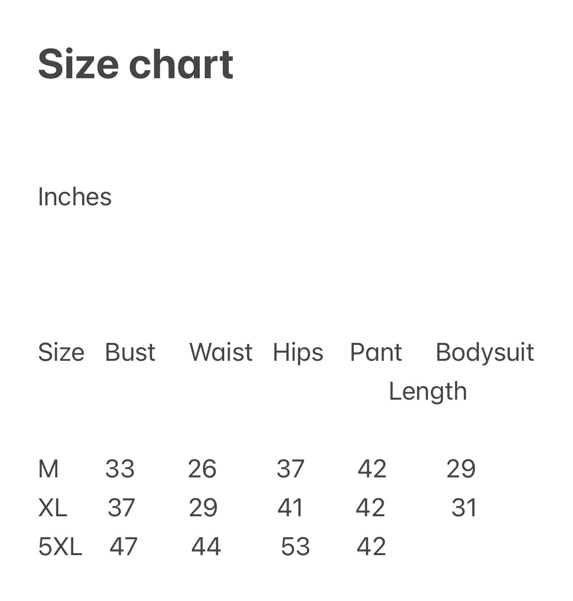Click the "Size" column header
Screen dimensions: 573x601
(61, 352)
